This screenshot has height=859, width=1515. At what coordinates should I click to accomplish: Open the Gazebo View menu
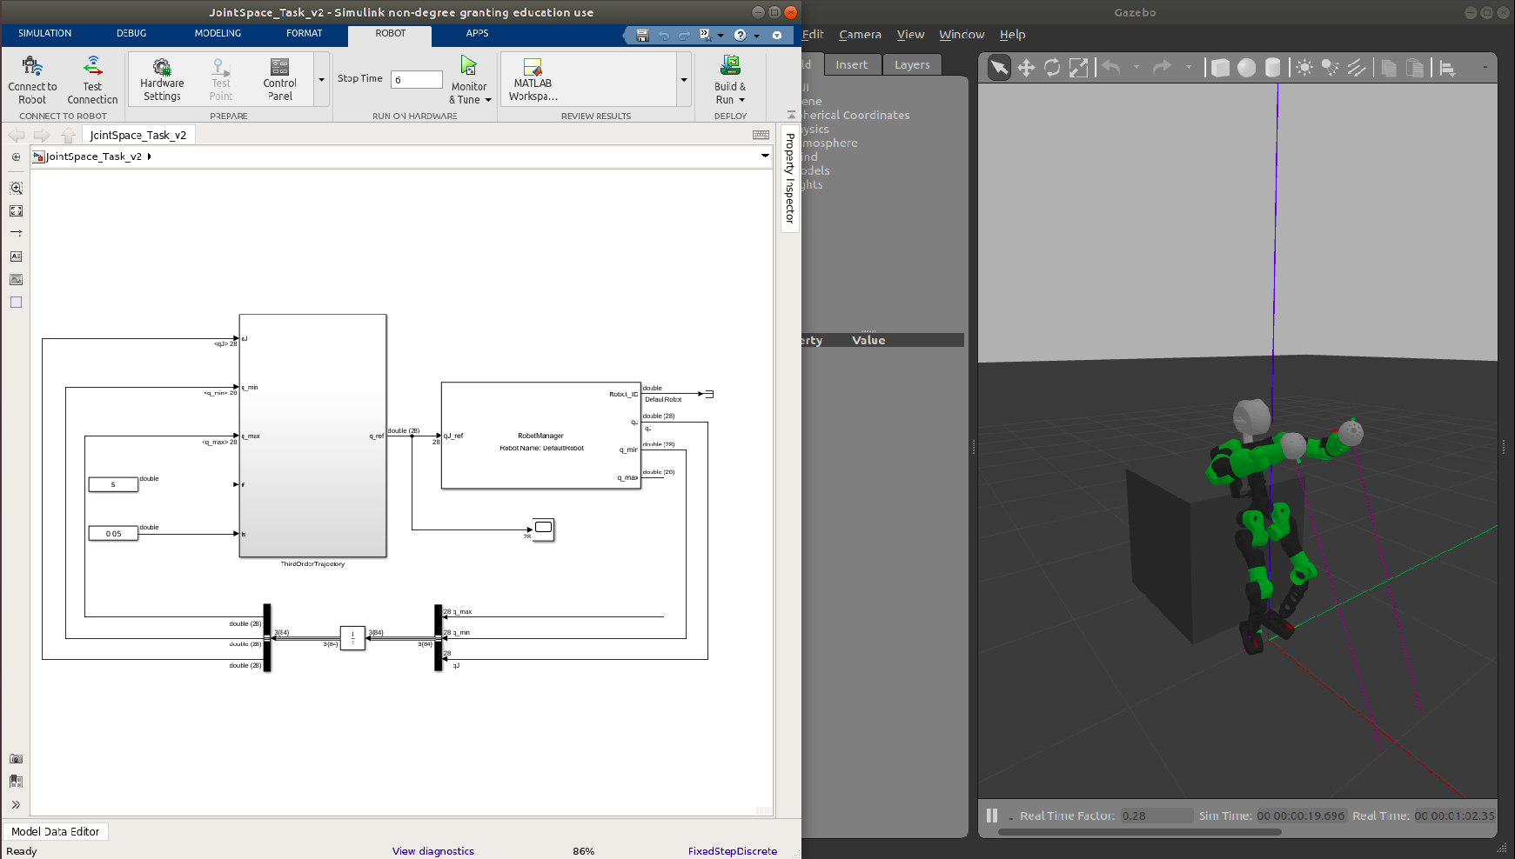coord(910,35)
